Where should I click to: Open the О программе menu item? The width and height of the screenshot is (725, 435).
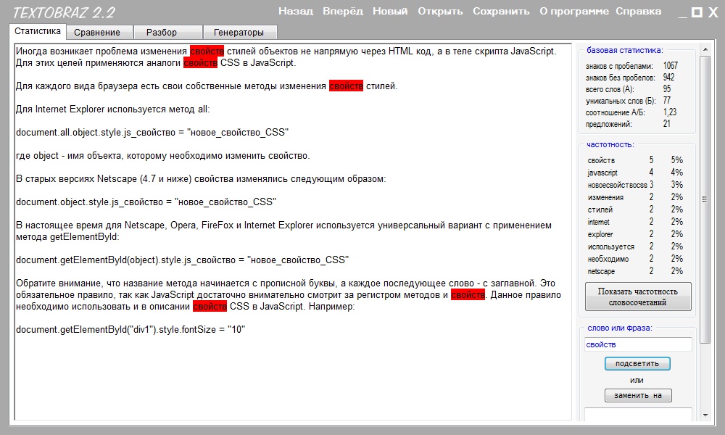tap(574, 11)
